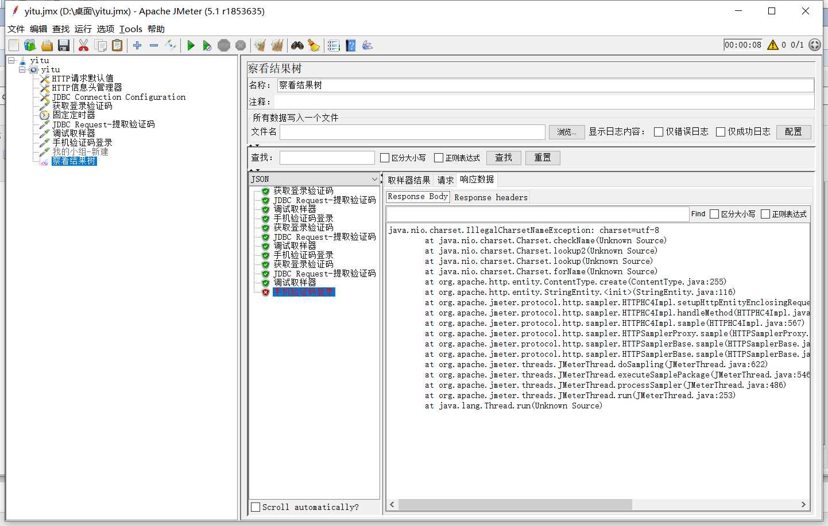Focus the 查找 text field
828x526 pixels.
click(x=327, y=158)
